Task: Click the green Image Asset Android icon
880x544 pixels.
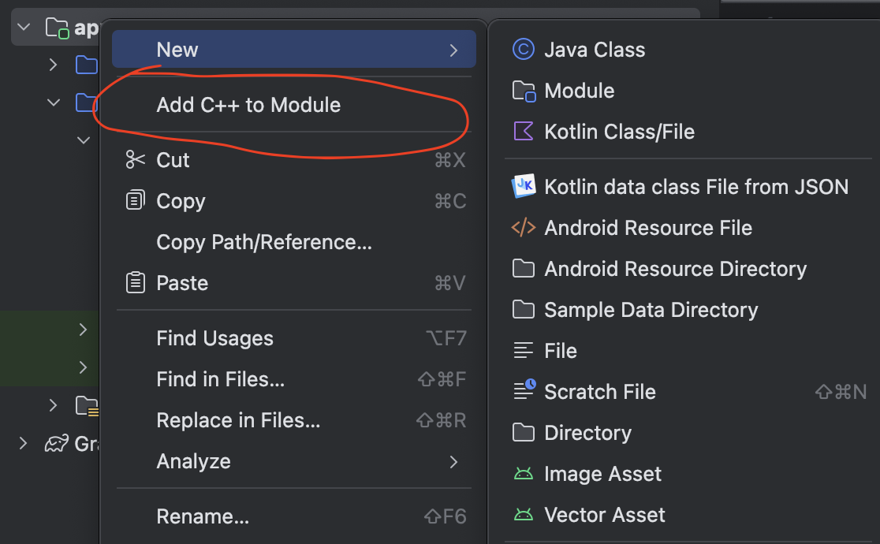Action: [x=524, y=474]
